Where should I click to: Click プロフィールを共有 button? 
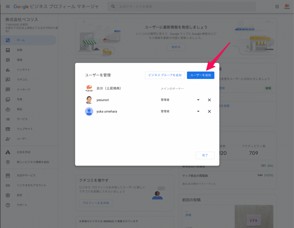tap(96, 203)
